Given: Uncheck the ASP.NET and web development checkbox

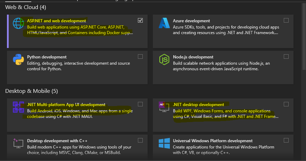Looking at the screenshot, I should point(140,21).
